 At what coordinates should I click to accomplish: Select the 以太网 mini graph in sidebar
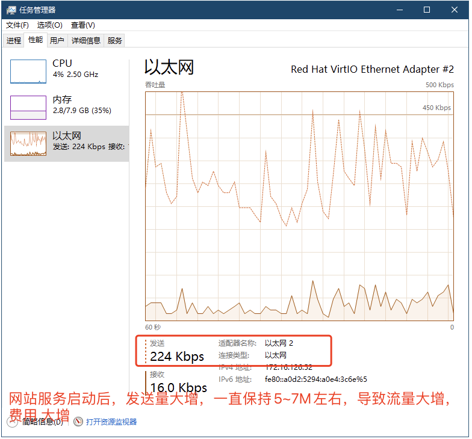pos(28,144)
